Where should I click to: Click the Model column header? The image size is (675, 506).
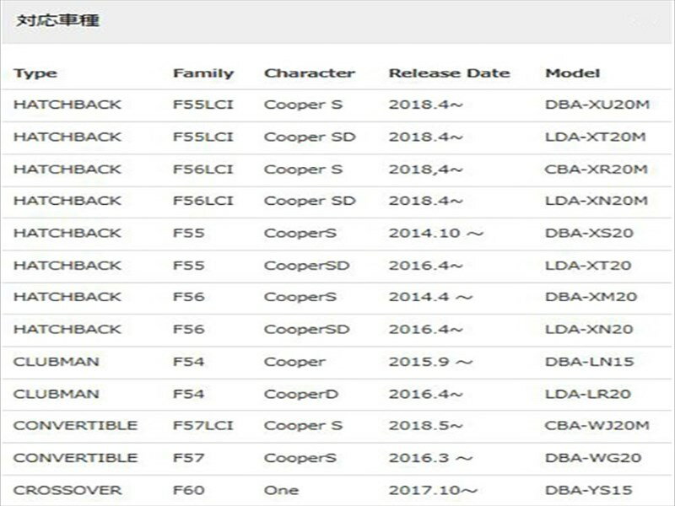(x=573, y=73)
